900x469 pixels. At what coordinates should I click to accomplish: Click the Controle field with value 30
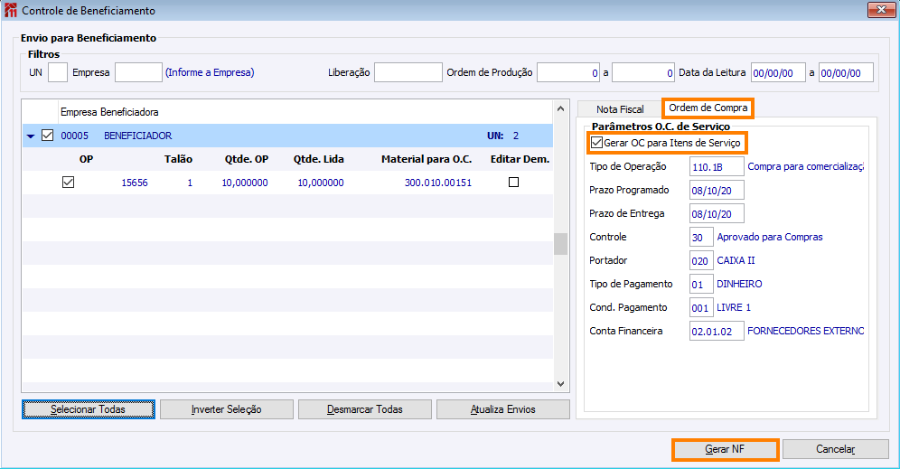(701, 238)
